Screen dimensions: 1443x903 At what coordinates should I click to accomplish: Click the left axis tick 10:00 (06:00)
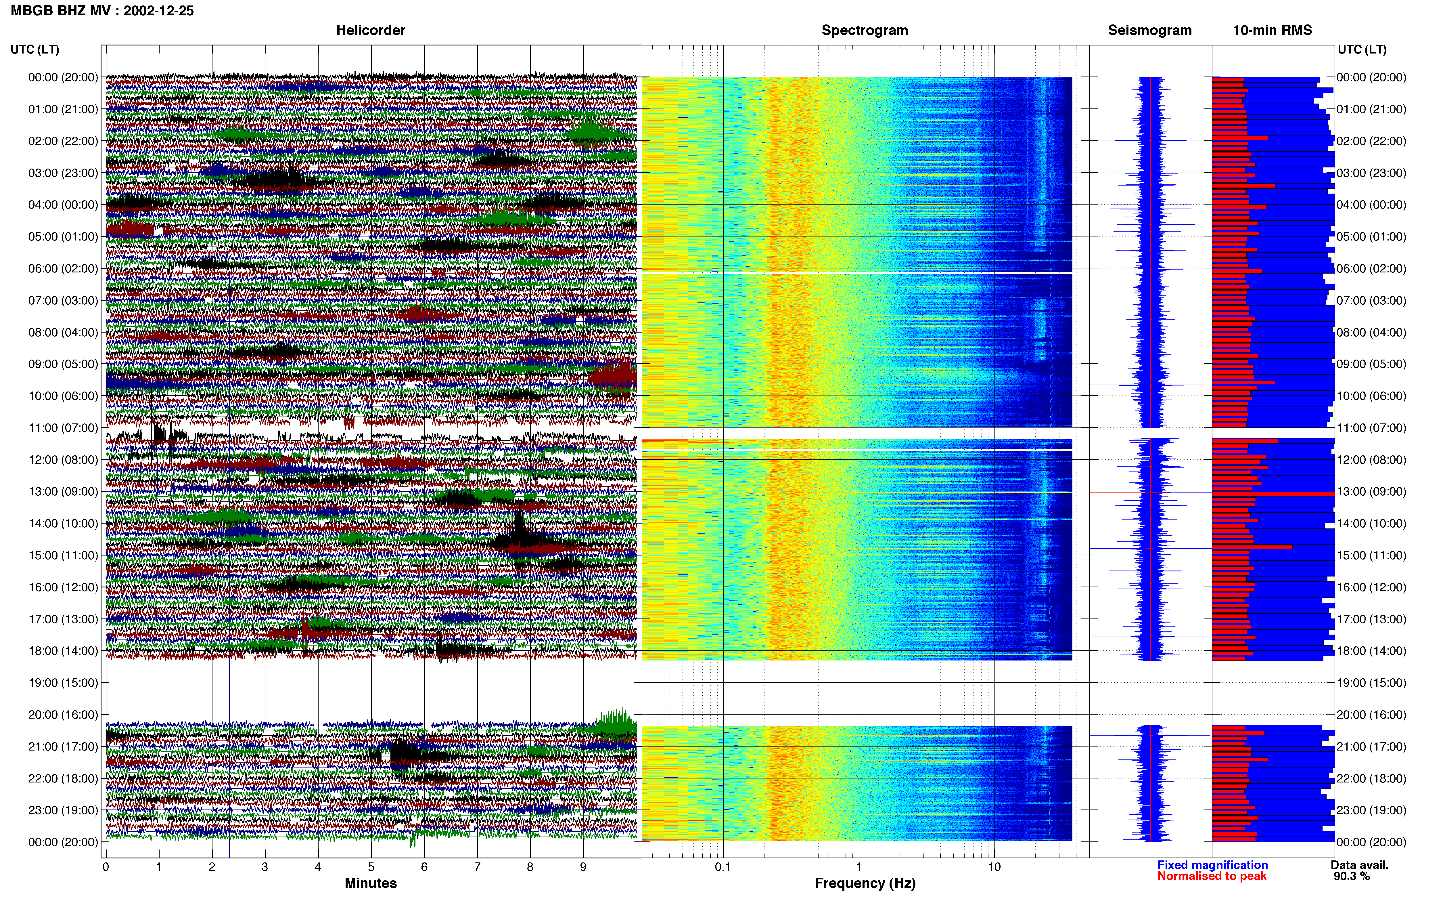click(63, 396)
